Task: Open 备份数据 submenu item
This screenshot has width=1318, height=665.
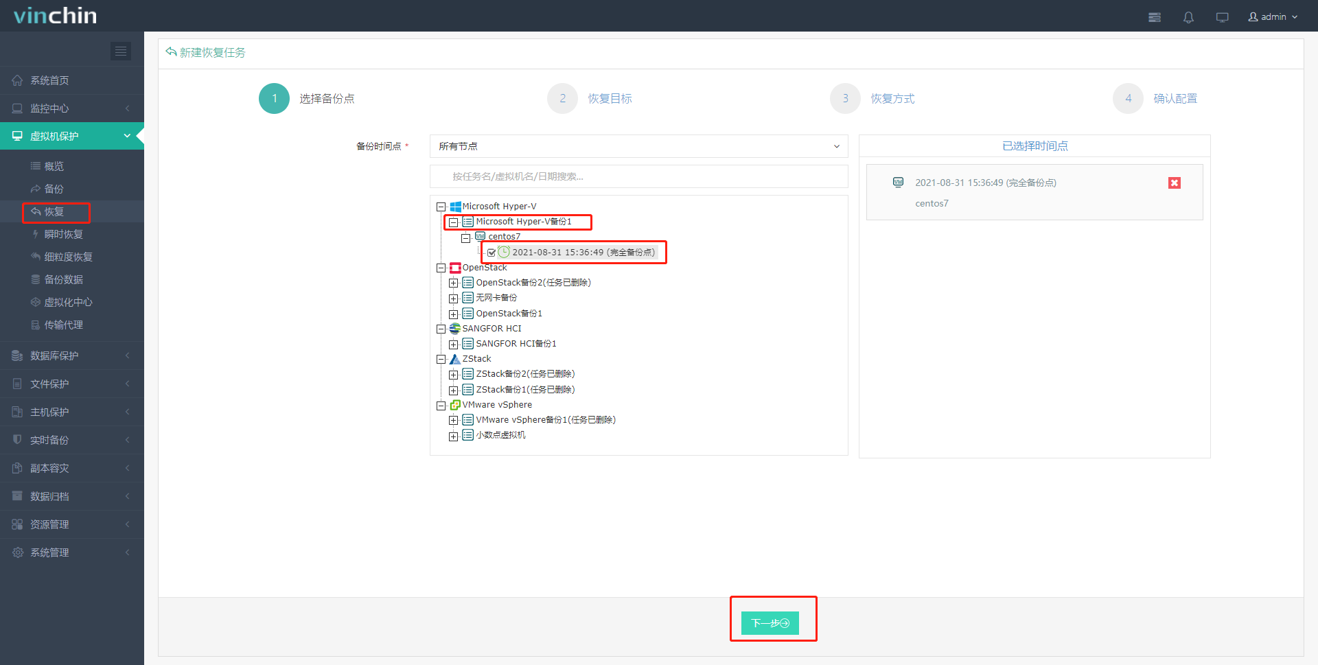Action: coord(63,279)
